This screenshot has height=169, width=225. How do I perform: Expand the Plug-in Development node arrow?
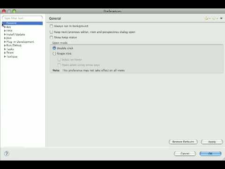coord(5,42)
